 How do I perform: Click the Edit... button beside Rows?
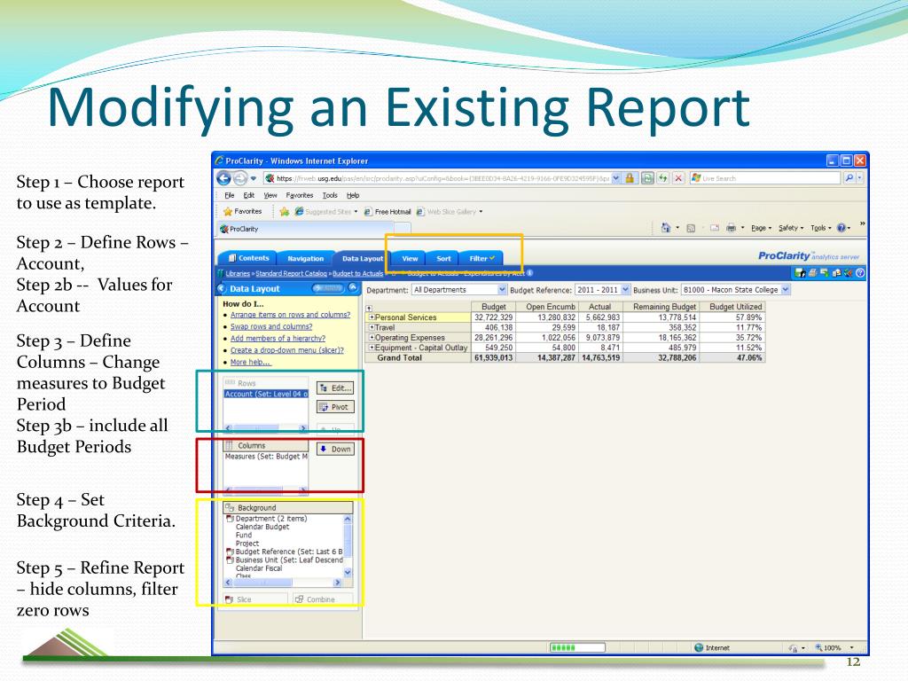tap(335, 388)
